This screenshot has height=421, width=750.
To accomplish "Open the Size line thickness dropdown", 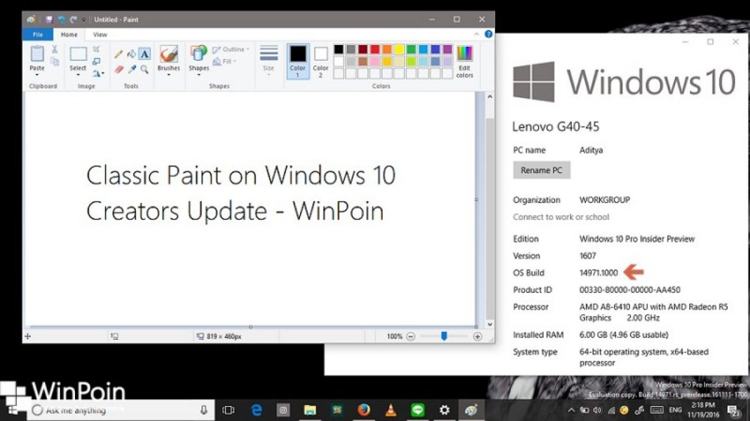I will [268, 60].
